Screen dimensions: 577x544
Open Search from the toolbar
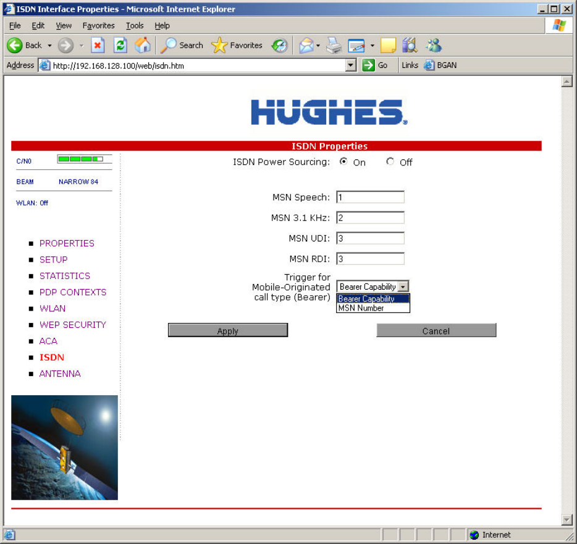182,46
